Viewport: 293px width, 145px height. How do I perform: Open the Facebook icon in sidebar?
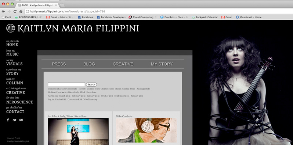[8, 120]
